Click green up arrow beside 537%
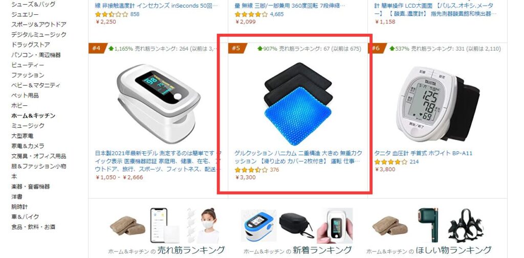524x258 pixels. click(x=392, y=49)
